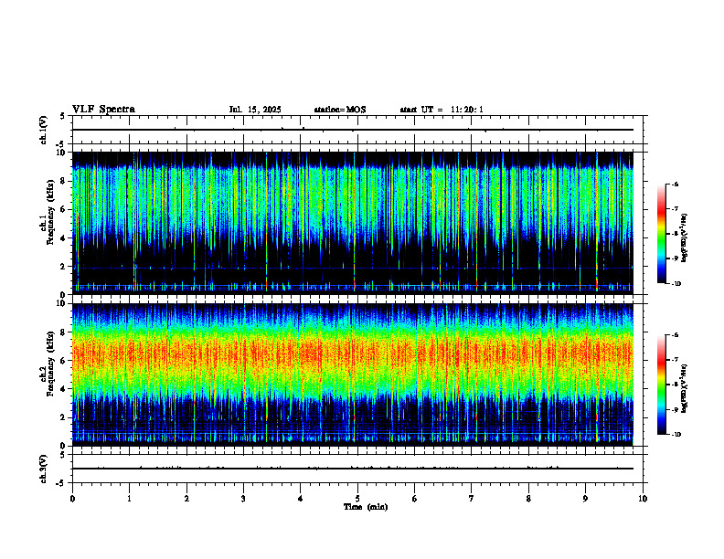Screen dimensions: 724x559
Task: Click the ch.2 colorbar units label
Action: 685,389
